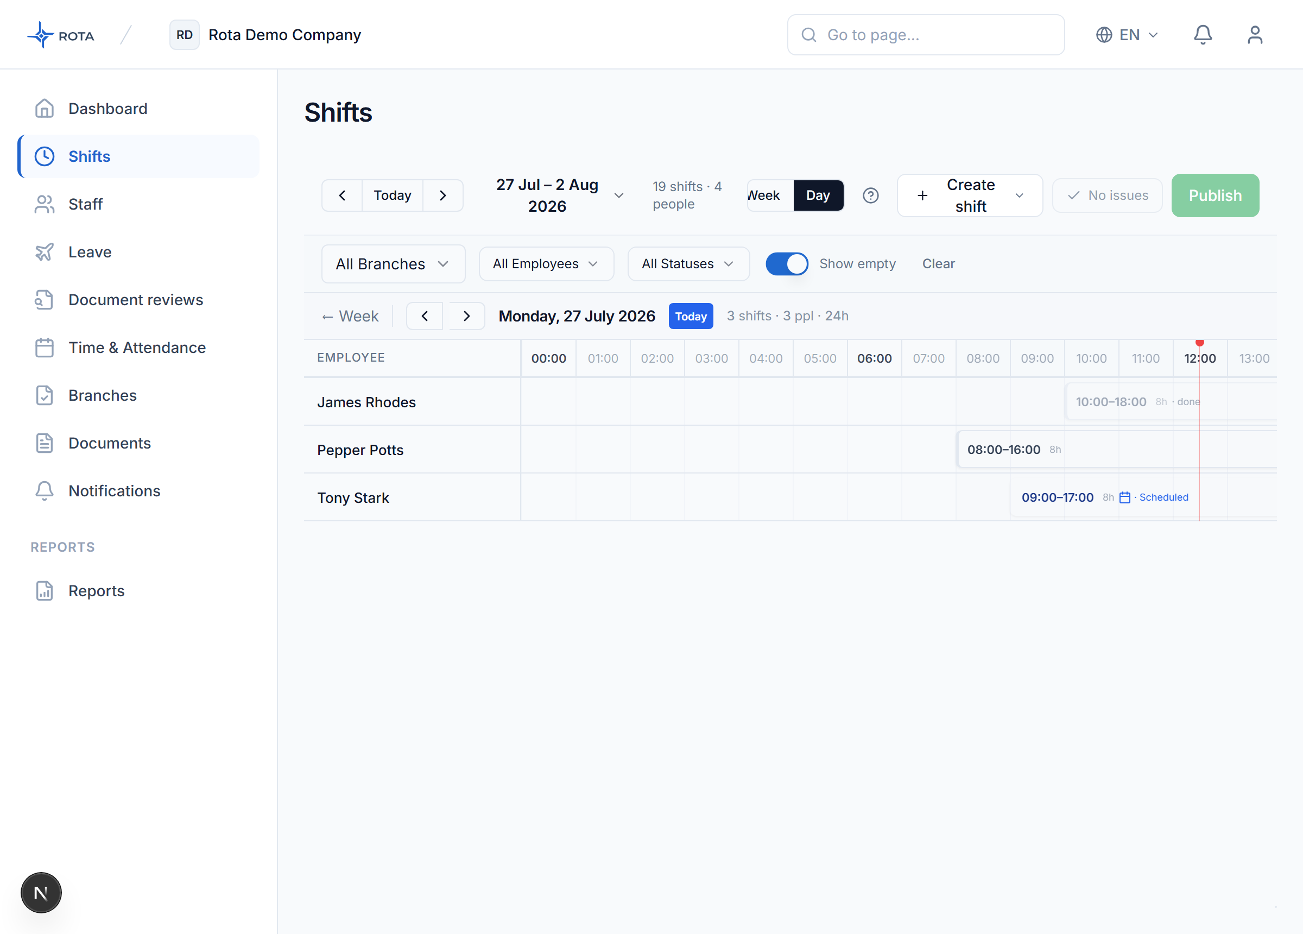Select Pepper Potts 08:00–16:00 shift
This screenshot has width=1303, height=934.
click(1116, 450)
